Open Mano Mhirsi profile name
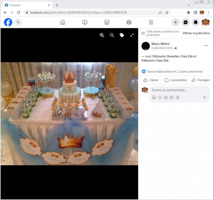The width and height of the screenshot is (214, 200). (160, 44)
